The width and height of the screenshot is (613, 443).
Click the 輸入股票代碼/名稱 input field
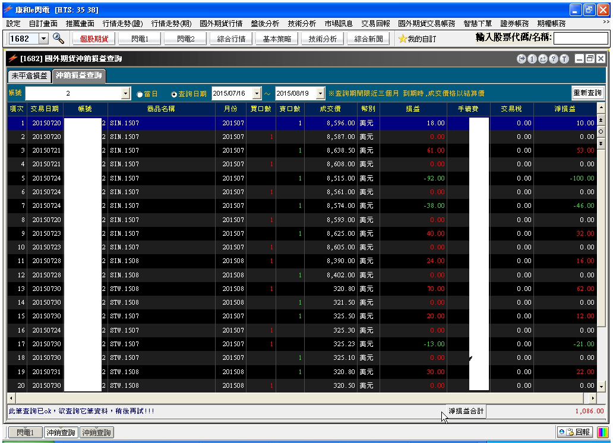(580, 39)
